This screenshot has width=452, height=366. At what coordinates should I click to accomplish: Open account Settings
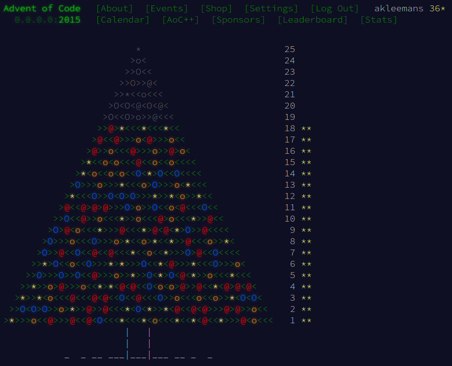pos(271,9)
